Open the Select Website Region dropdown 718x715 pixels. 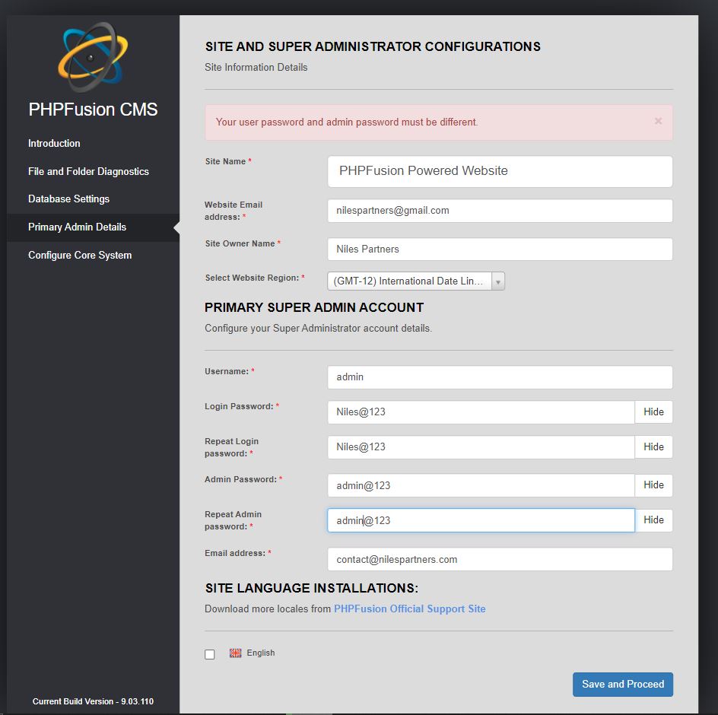pyautogui.click(x=415, y=281)
